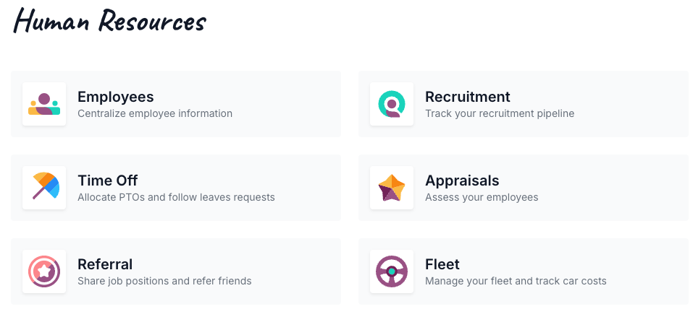The height and width of the screenshot is (309, 693).
Task: Click the Appraisals star icon
Action: [392, 188]
